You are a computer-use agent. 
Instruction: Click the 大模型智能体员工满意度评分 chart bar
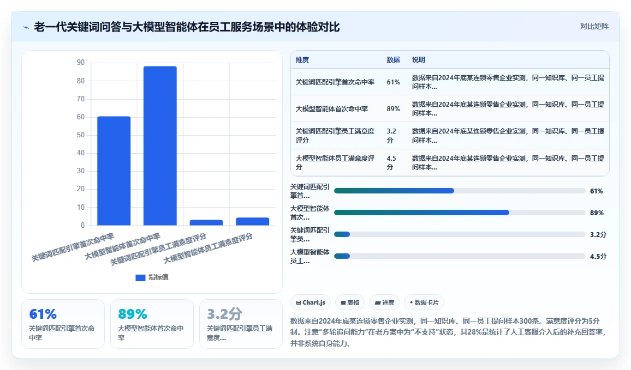(252, 221)
